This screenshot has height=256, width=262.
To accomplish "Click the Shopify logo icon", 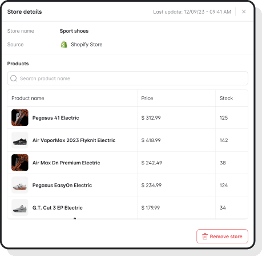I will coord(64,44).
